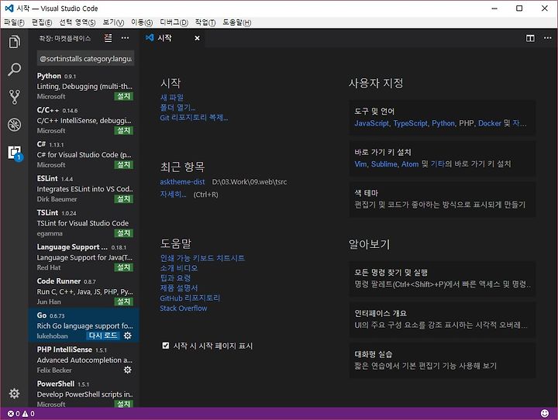Open the 이동(G) menu
558x420 pixels.
pyautogui.click(x=142, y=22)
